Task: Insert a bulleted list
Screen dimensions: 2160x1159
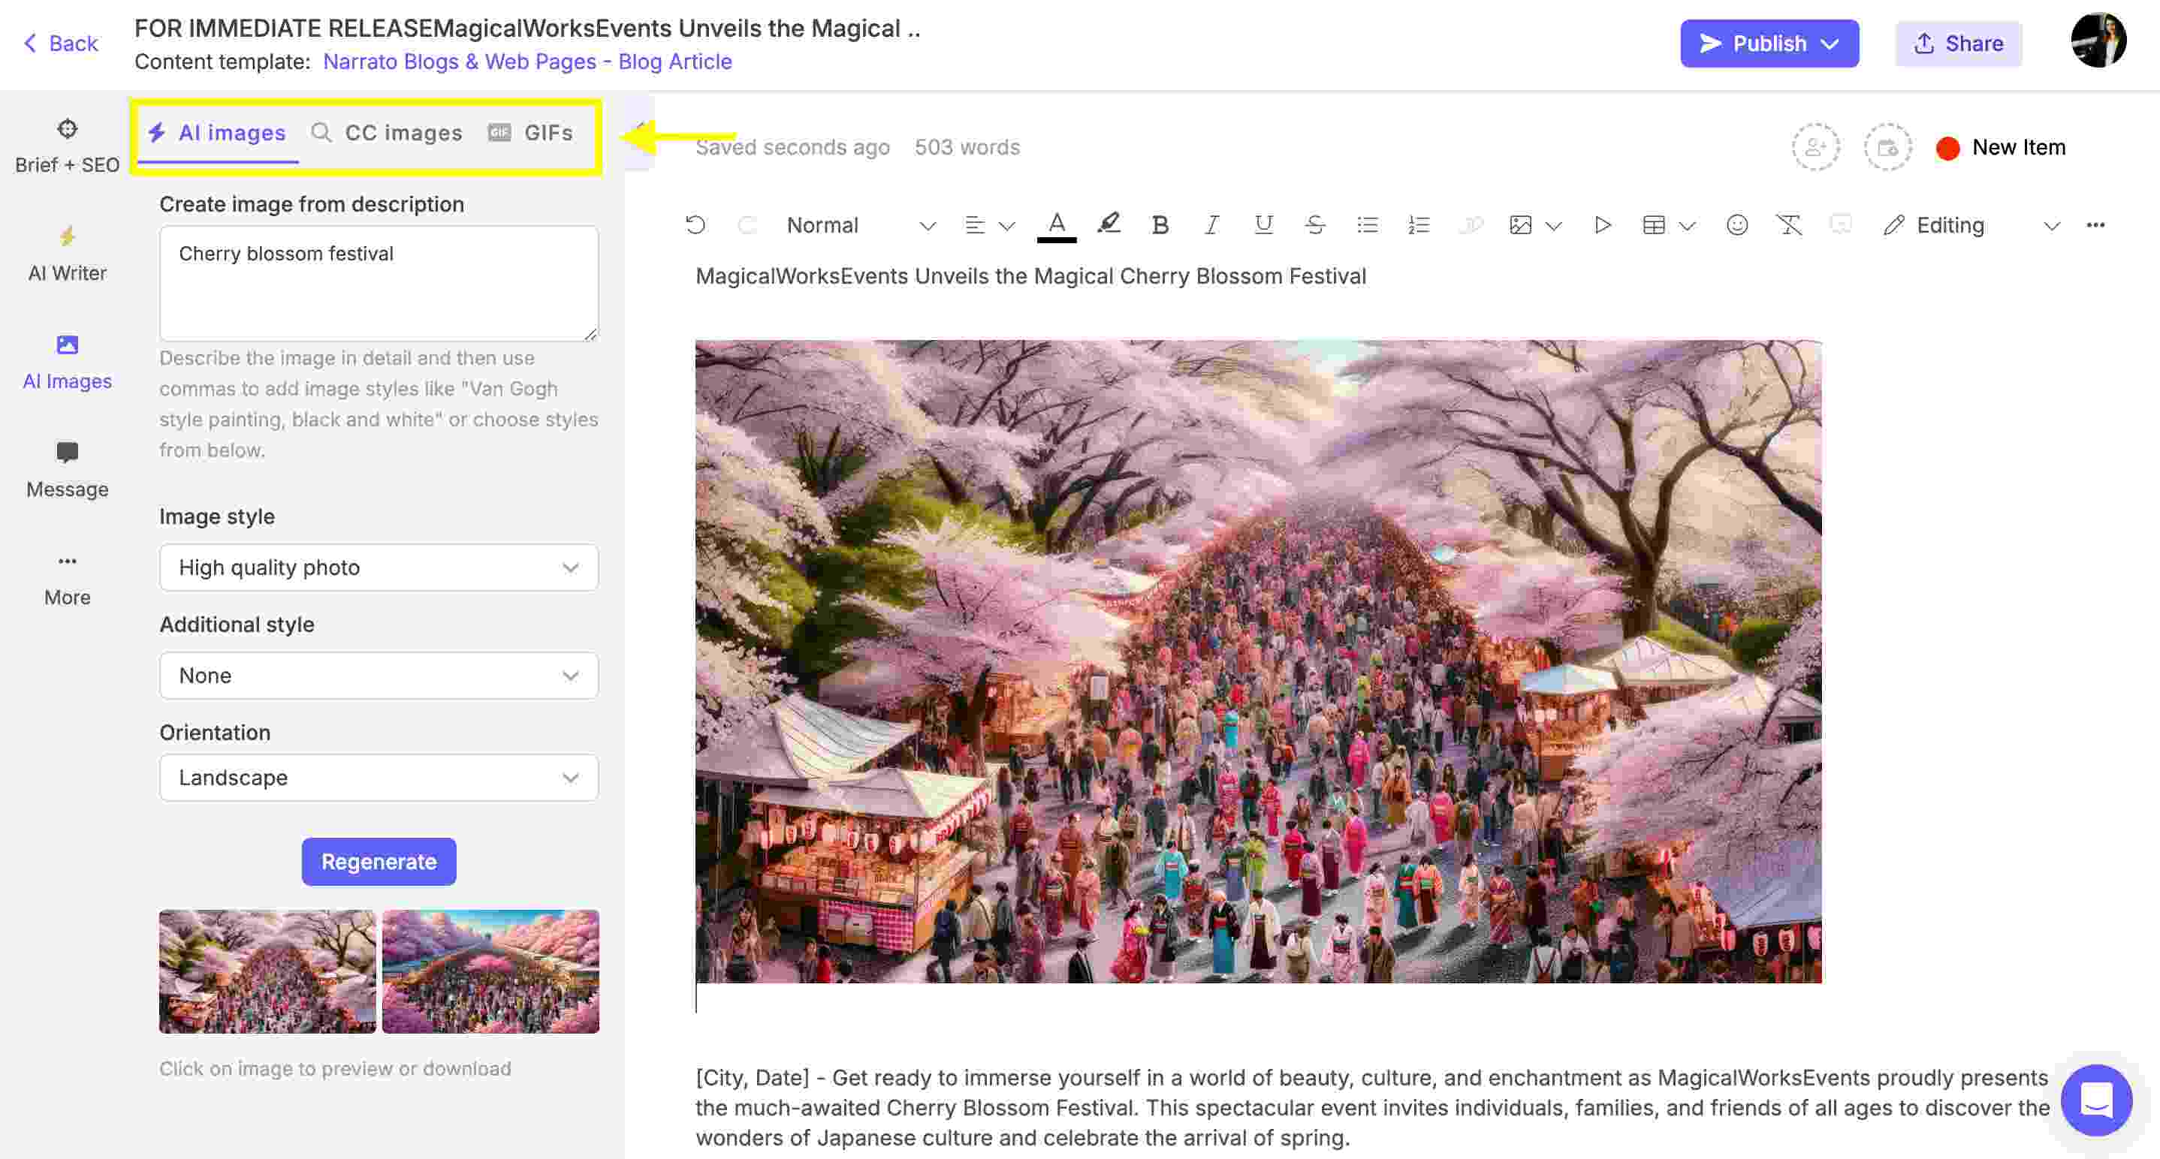Action: click(1367, 224)
